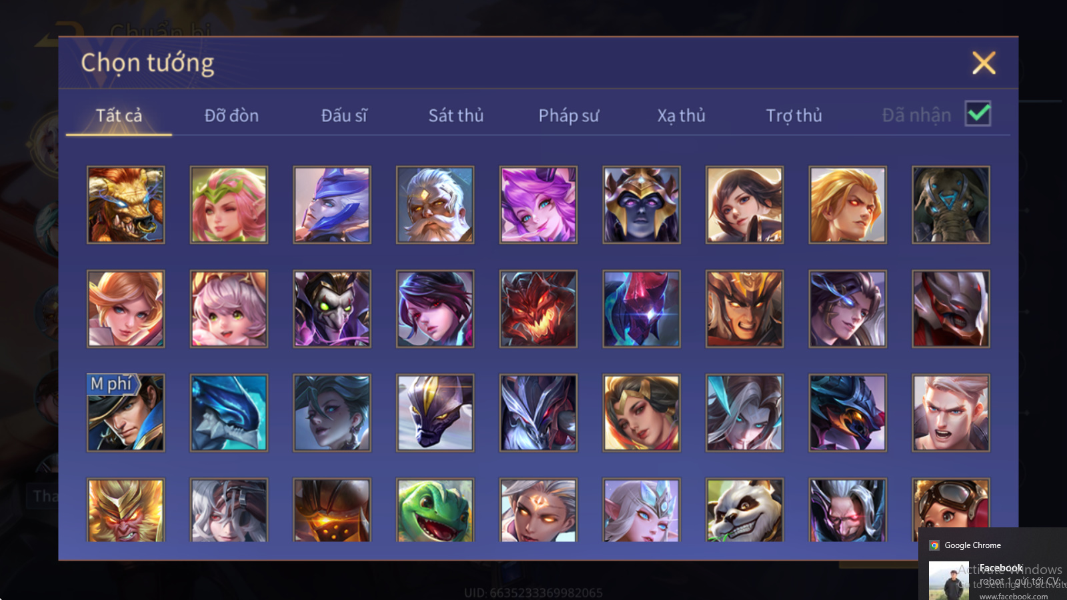The height and width of the screenshot is (600, 1067).
Task: Choose the elephant hero portrait
Action: pos(951,205)
